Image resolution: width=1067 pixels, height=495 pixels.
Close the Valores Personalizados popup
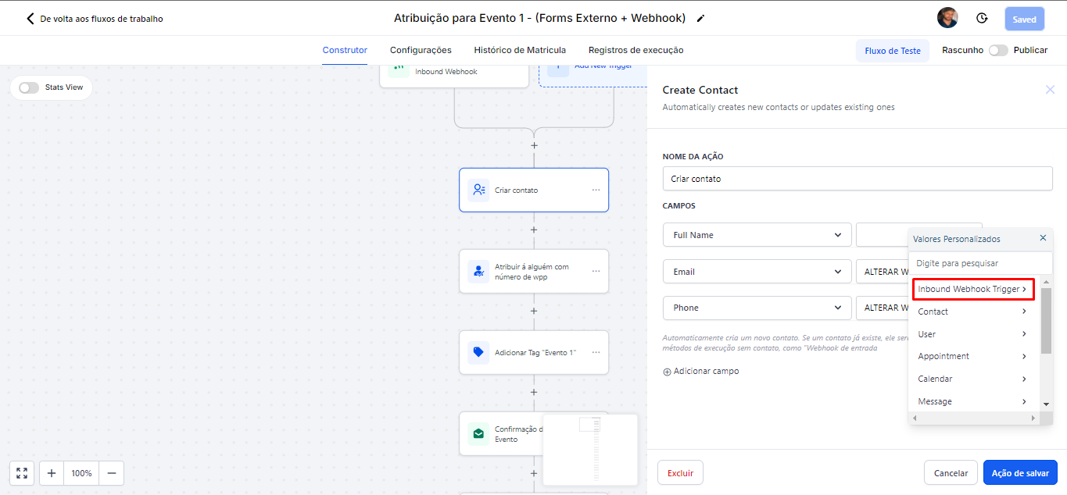1043,238
